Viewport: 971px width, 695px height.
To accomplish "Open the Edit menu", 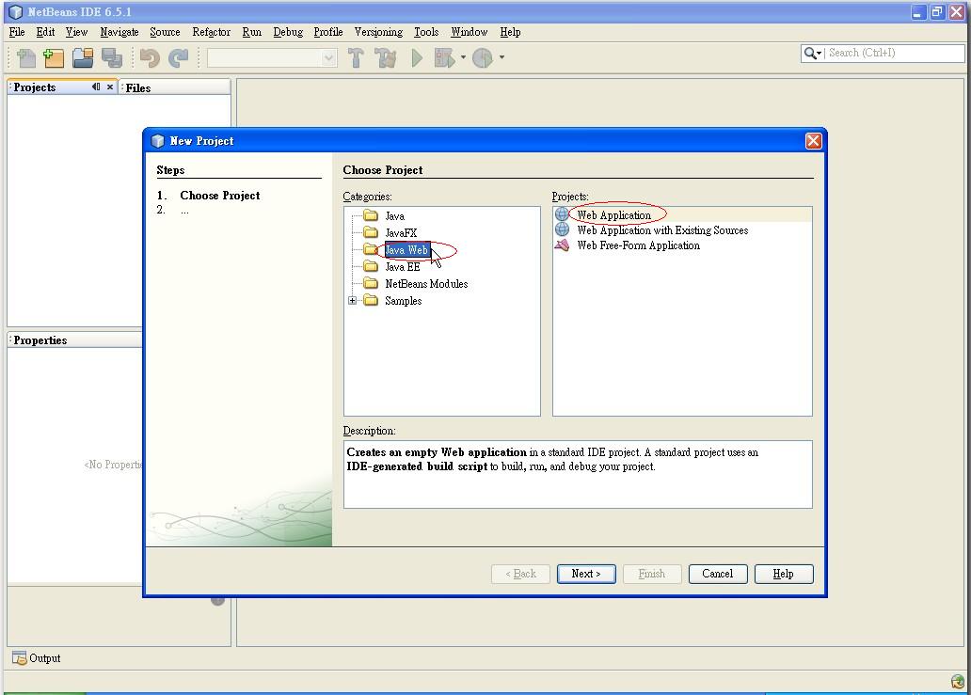I will (45, 32).
